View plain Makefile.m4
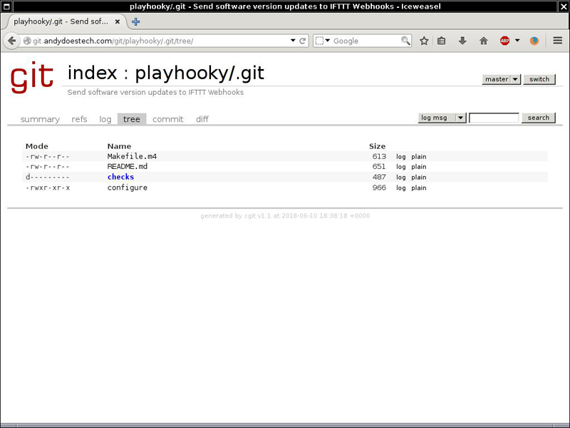The width and height of the screenshot is (570, 428). (x=419, y=156)
